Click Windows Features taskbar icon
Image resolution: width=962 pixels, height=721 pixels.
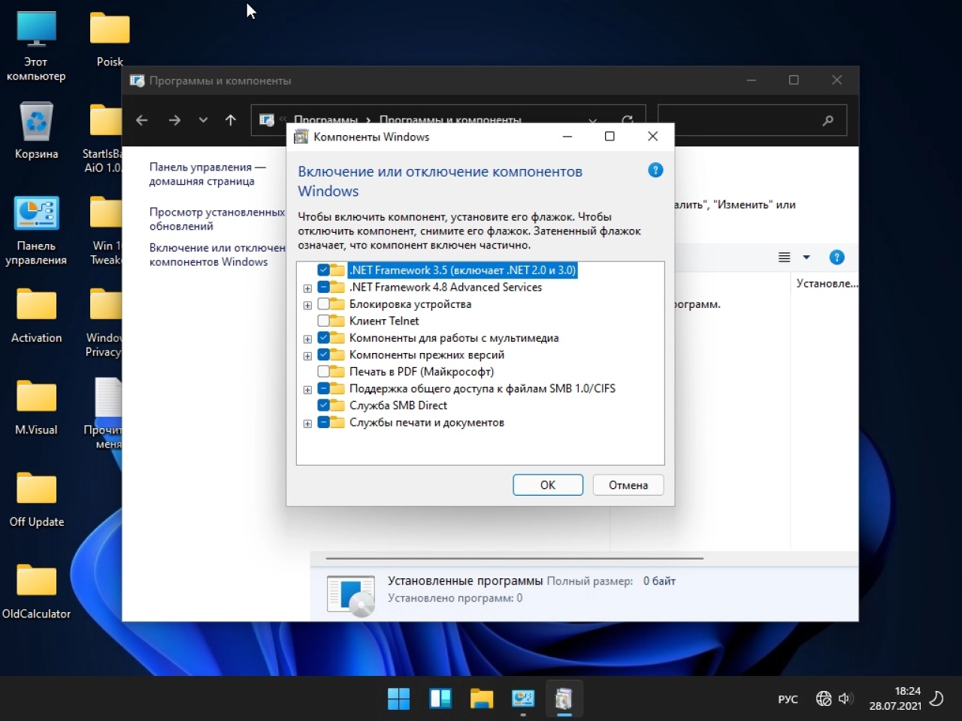[564, 698]
